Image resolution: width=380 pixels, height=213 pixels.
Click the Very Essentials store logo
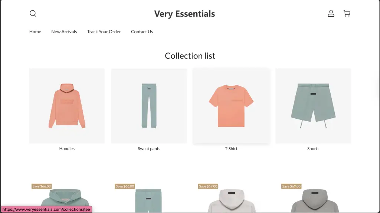(x=184, y=14)
